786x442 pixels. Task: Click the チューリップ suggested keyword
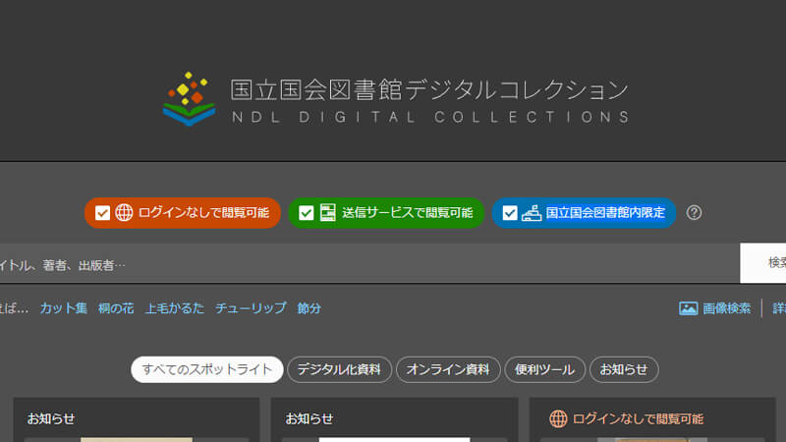[x=251, y=307]
